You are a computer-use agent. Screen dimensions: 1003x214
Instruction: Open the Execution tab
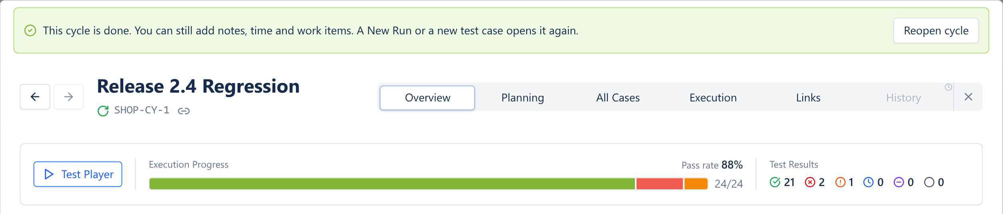point(713,98)
